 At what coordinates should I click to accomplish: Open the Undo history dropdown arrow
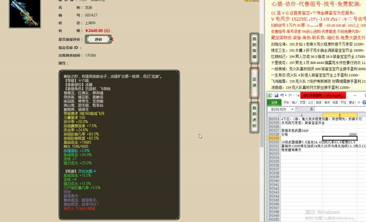[x=286, y=95]
